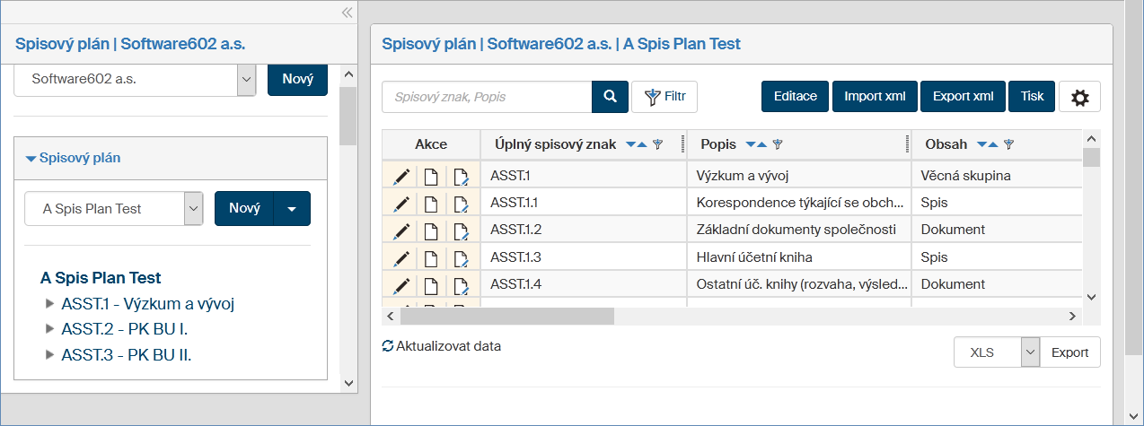Click the magnifier search button
The width and height of the screenshot is (1144, 426).
[610, 97]
